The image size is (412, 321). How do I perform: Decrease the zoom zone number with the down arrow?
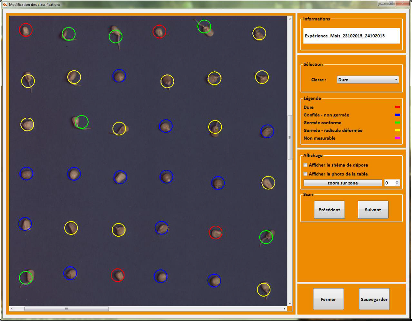pos(397,184)
